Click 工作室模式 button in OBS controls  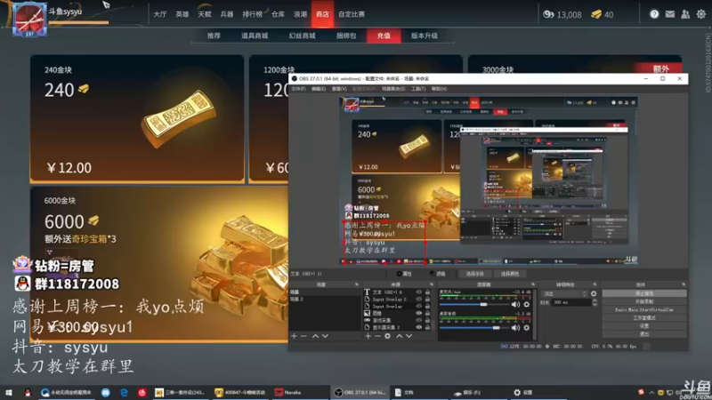[643, 318]
